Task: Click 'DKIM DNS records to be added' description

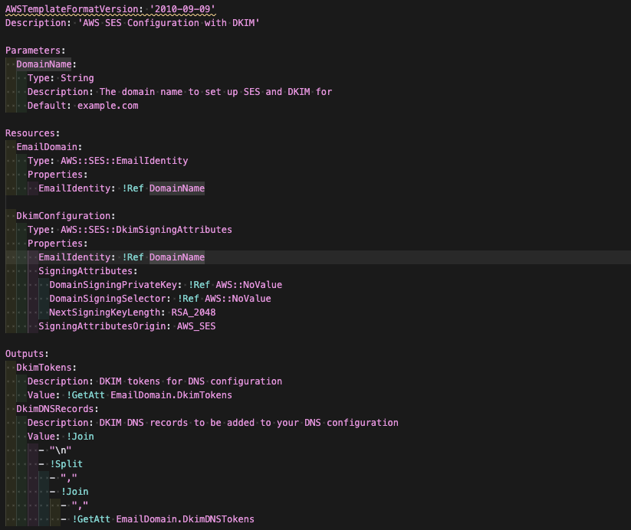Action: (249, 423)
